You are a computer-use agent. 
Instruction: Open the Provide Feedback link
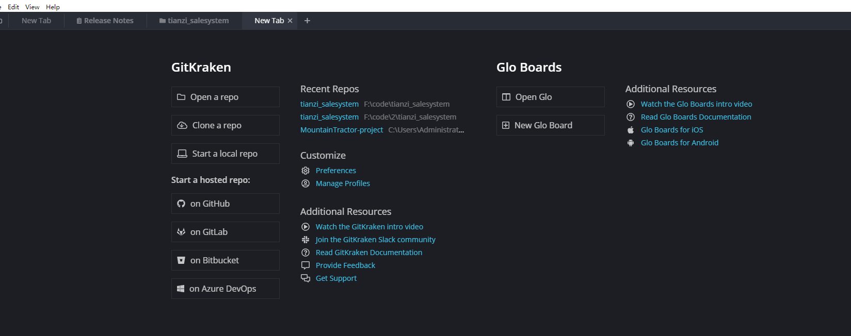(x=345, y=265)
